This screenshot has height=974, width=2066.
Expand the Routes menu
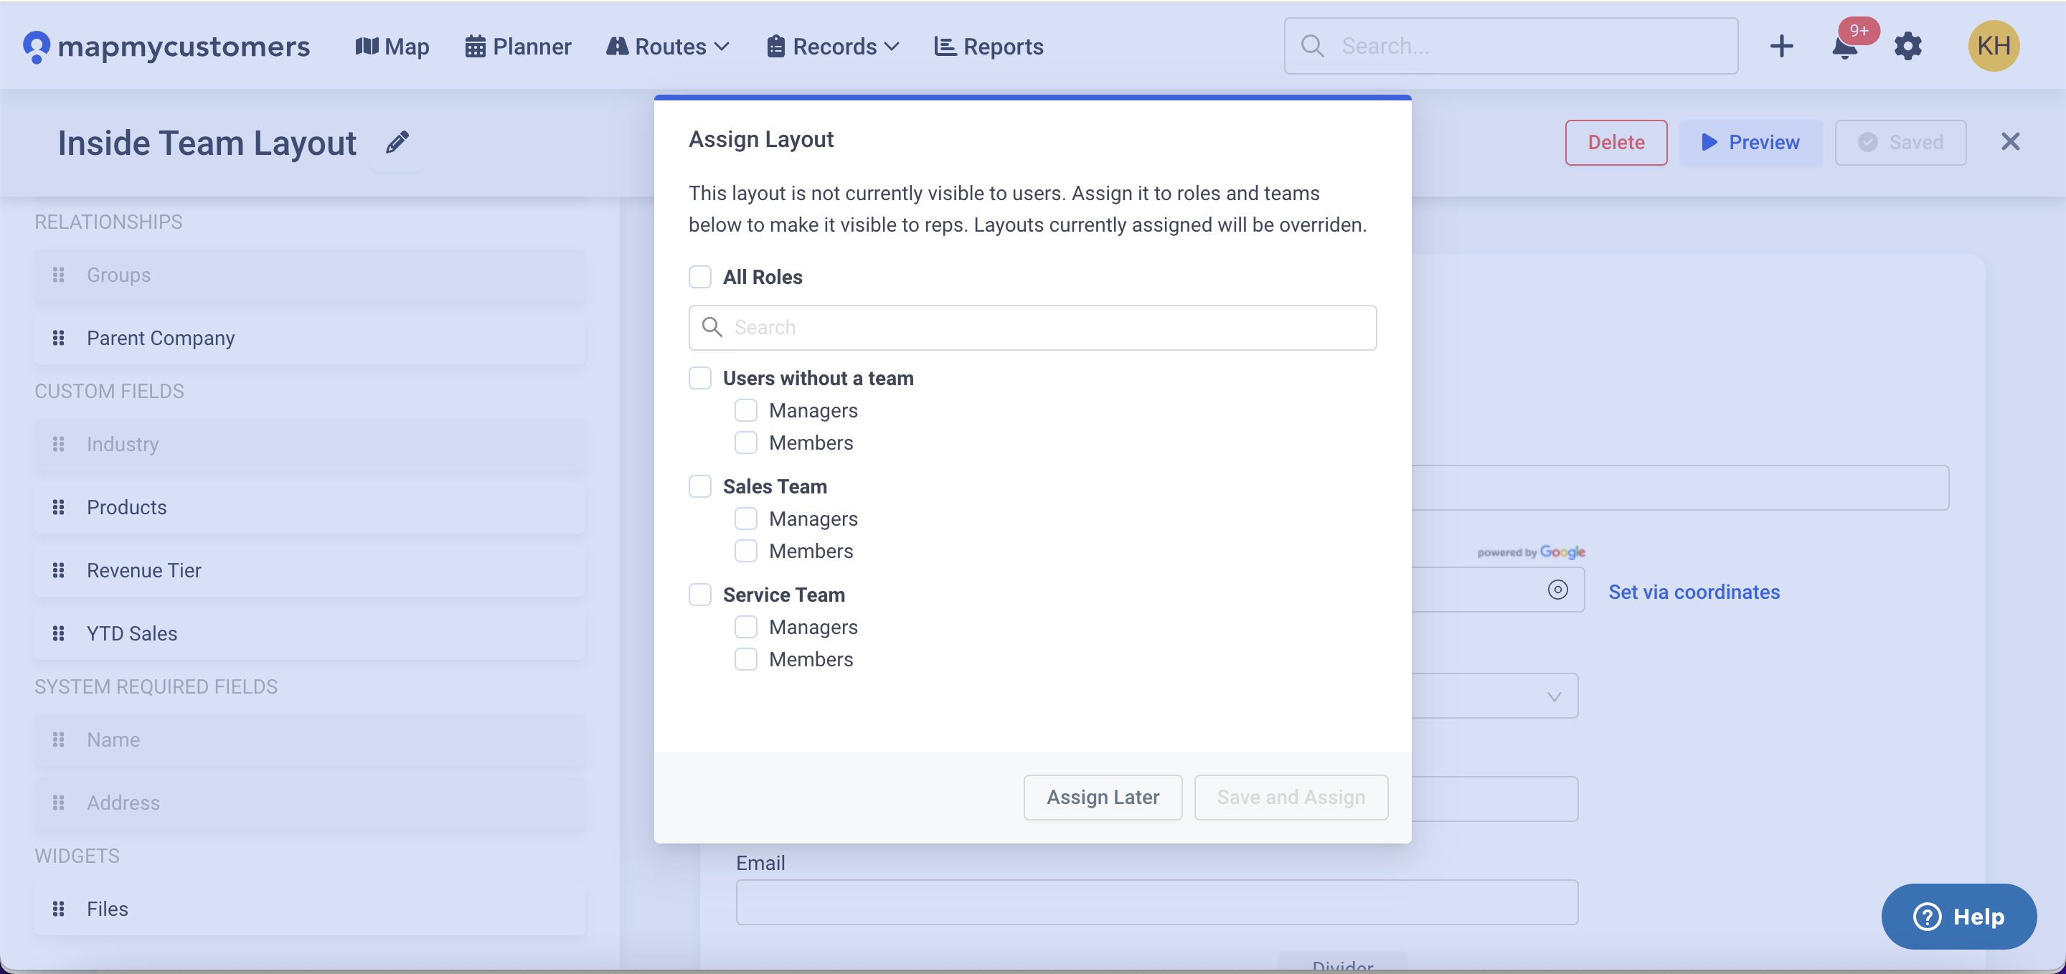click(x=667, y=47)
